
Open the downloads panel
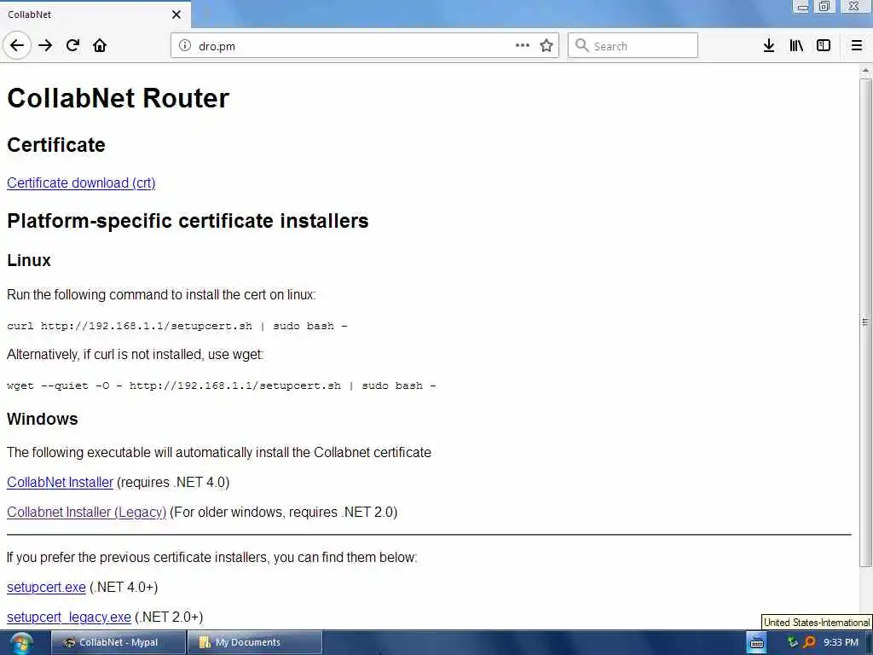coord(769,46)
